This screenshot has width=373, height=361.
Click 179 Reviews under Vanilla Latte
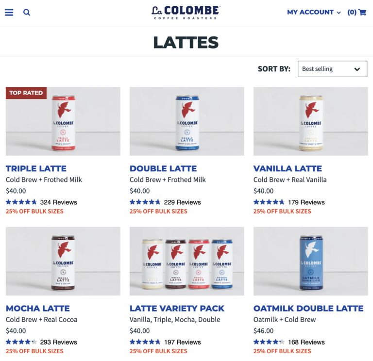(306, 202)
